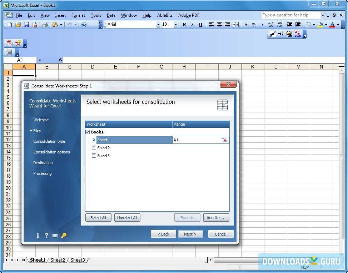Screen dimensions: 348x273
Task: Click Decrease Decimal icon
Action: (279, 25)
